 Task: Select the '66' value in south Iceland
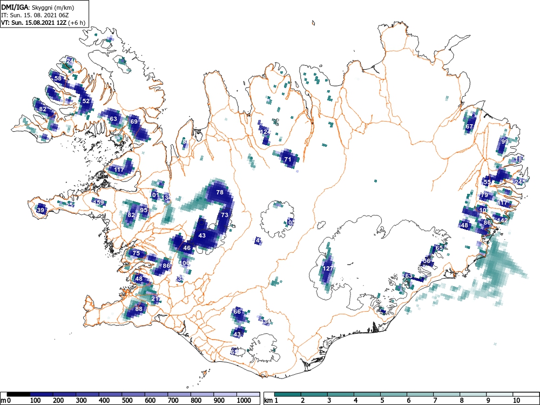pyautogui.click(x=237, y=312)
